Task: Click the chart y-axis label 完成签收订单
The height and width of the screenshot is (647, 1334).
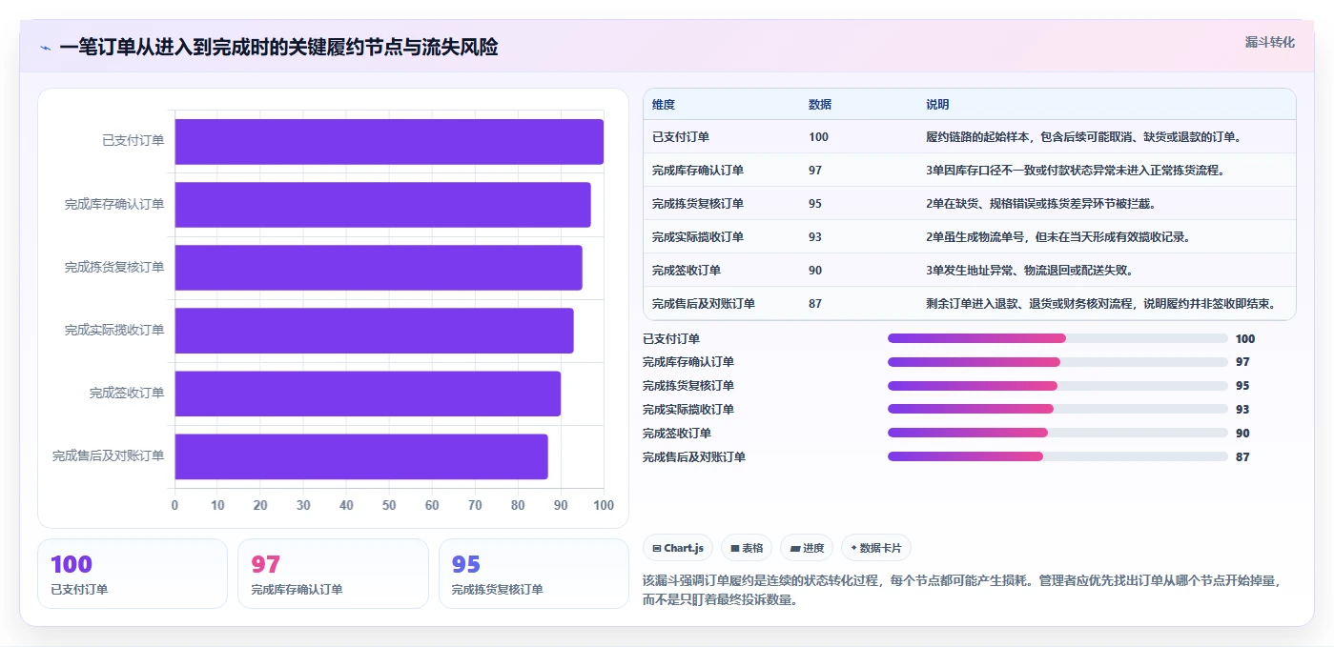Action: tap(127, 393)
